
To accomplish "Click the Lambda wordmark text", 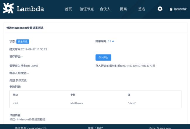I will click(x=30, y=9).
